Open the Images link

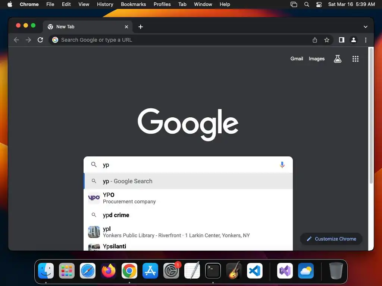point(316,58)
